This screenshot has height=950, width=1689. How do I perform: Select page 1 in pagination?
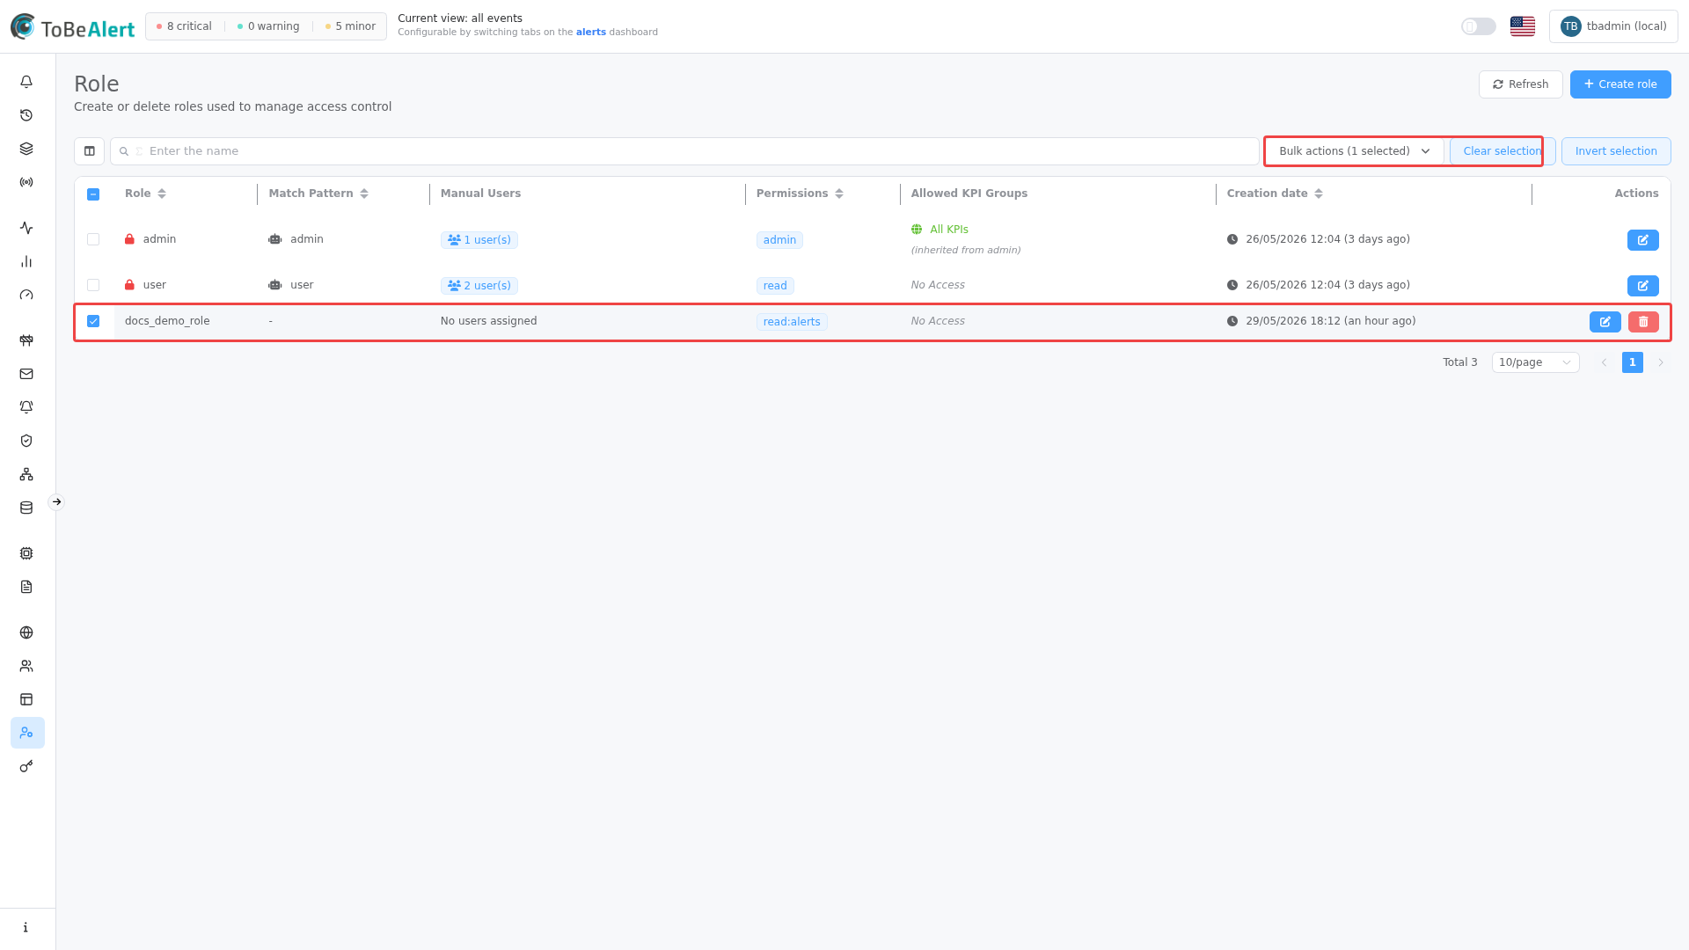pyautogui.click(x=1633, y=362)
